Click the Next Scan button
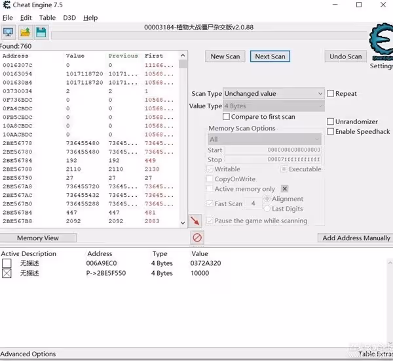The height and width of the screenshot is (361, 393). click(270, 56)
